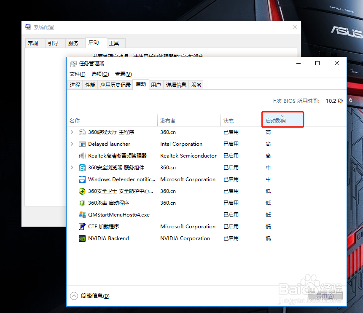Sort by the 发布者 column header
Screen dimensions: 363x313
click(189, 120)
